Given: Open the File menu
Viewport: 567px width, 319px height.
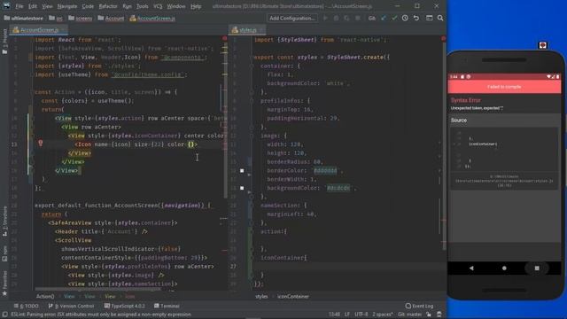Looking at the screenshot, I should point(19,6).
